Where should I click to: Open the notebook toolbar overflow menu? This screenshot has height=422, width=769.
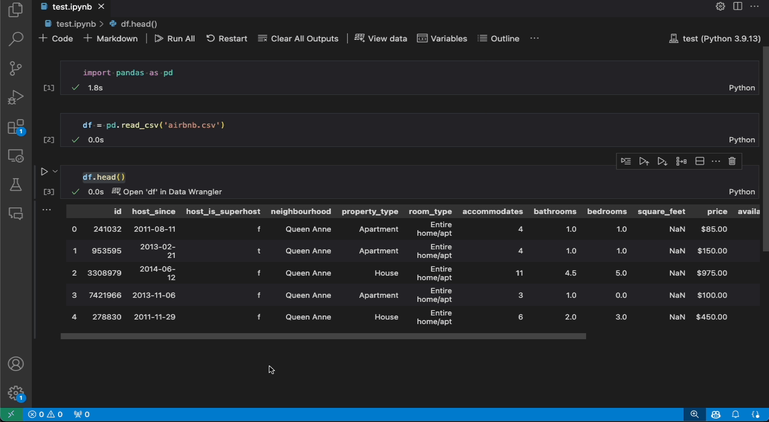(x=535, y=38)
